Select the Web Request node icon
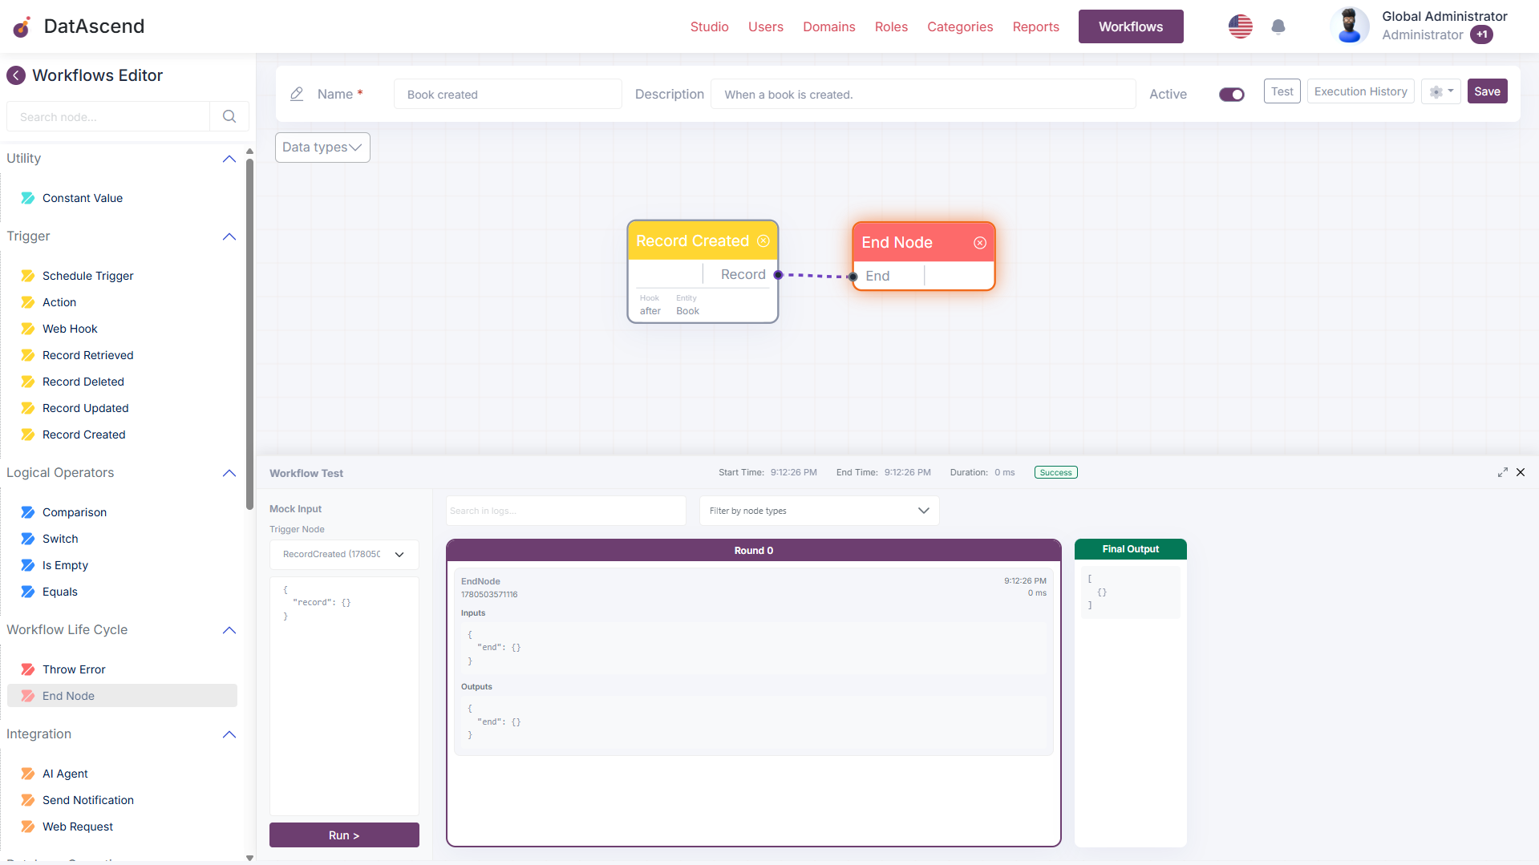 click(x=28, y=827)
